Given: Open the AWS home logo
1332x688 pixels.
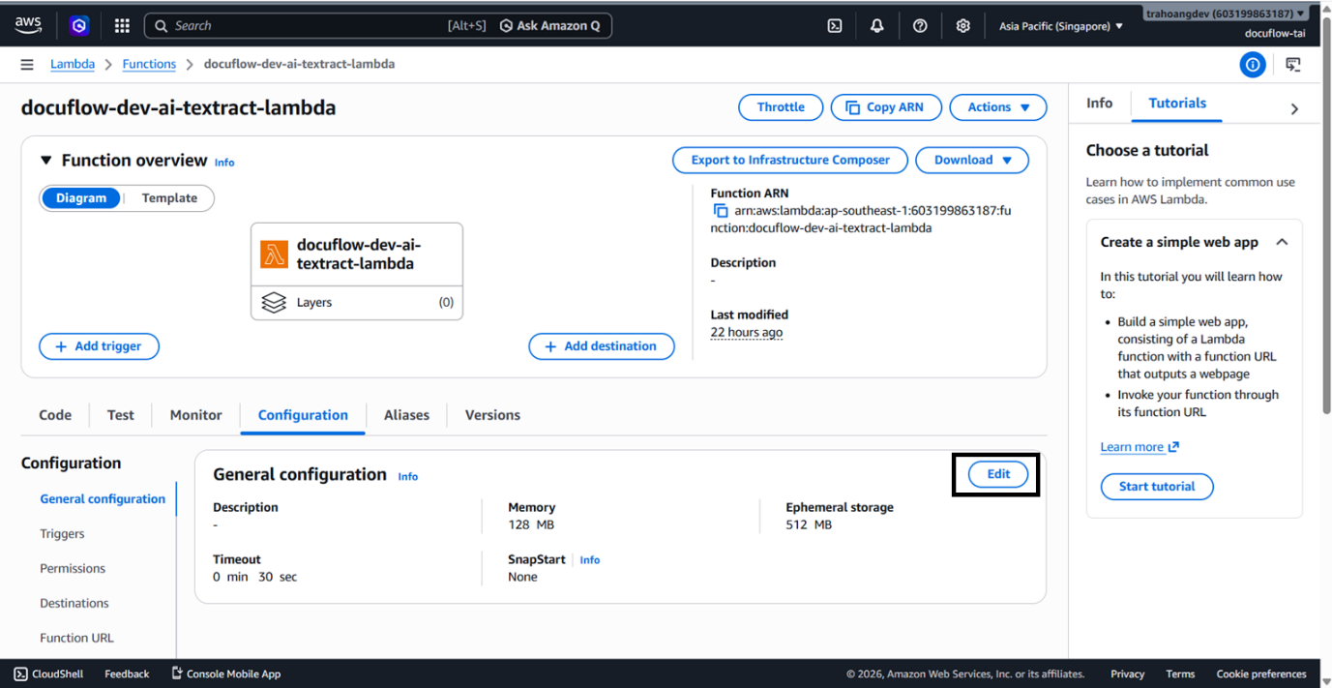Looking at the screenshot, I should tap(28, 25).
